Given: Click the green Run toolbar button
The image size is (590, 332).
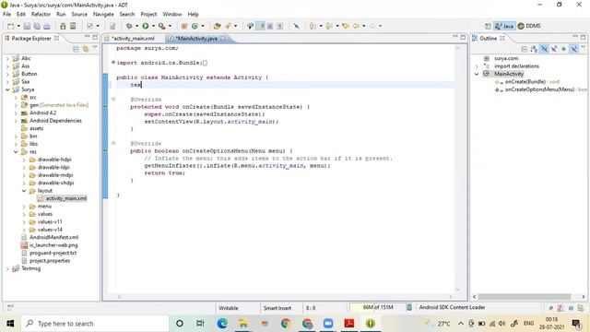Looking at the screenshot, I should coord(146,26).
